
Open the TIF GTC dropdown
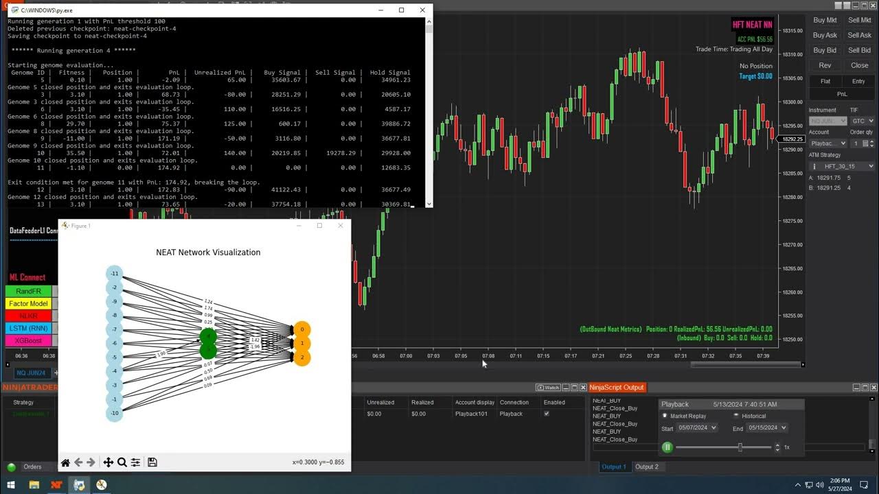863,121
